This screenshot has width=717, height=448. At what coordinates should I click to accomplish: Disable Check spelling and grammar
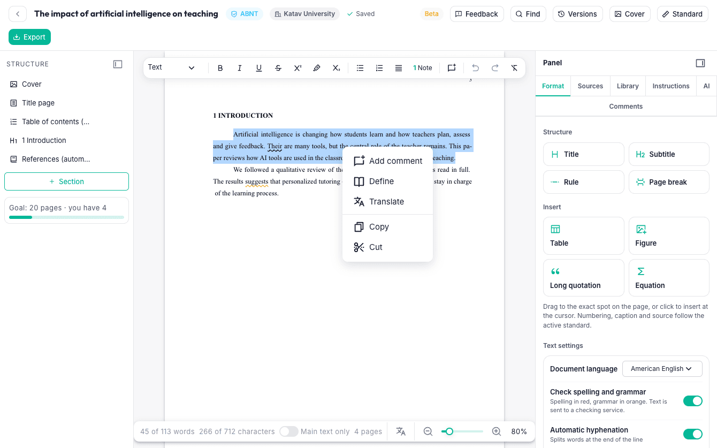click(693, 401)
